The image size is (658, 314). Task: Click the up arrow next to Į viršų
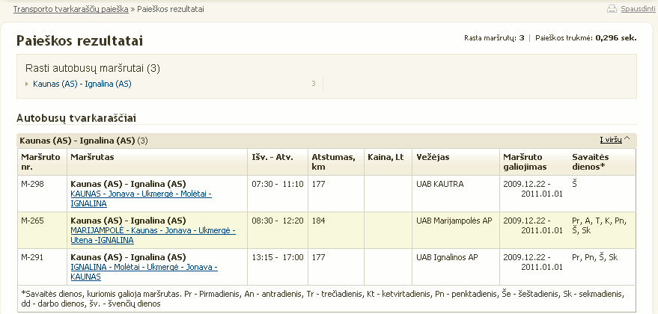[x=627, y=139]
